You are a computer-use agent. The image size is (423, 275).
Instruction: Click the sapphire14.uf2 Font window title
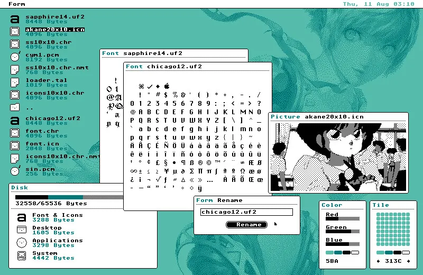pos(142,53)
